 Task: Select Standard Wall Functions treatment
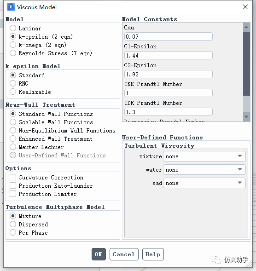(x=13, y=114)
